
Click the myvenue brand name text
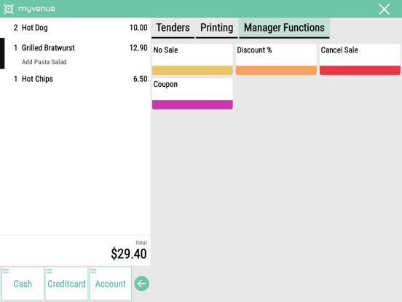tap(36, 9)
